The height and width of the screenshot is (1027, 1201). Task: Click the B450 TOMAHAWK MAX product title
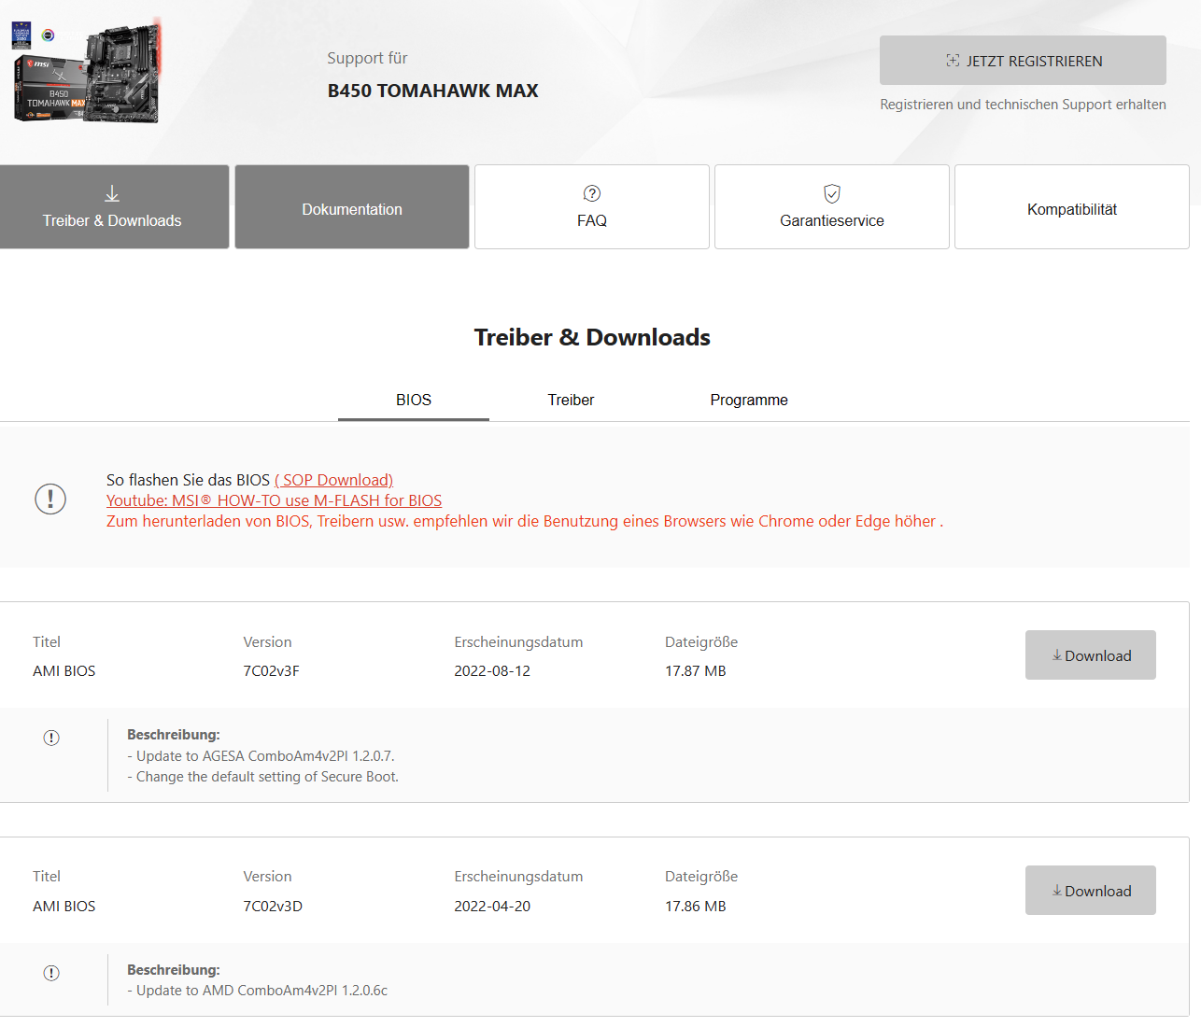433,91
